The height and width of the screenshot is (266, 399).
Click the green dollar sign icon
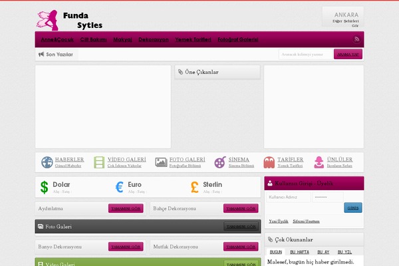[45, 188]
